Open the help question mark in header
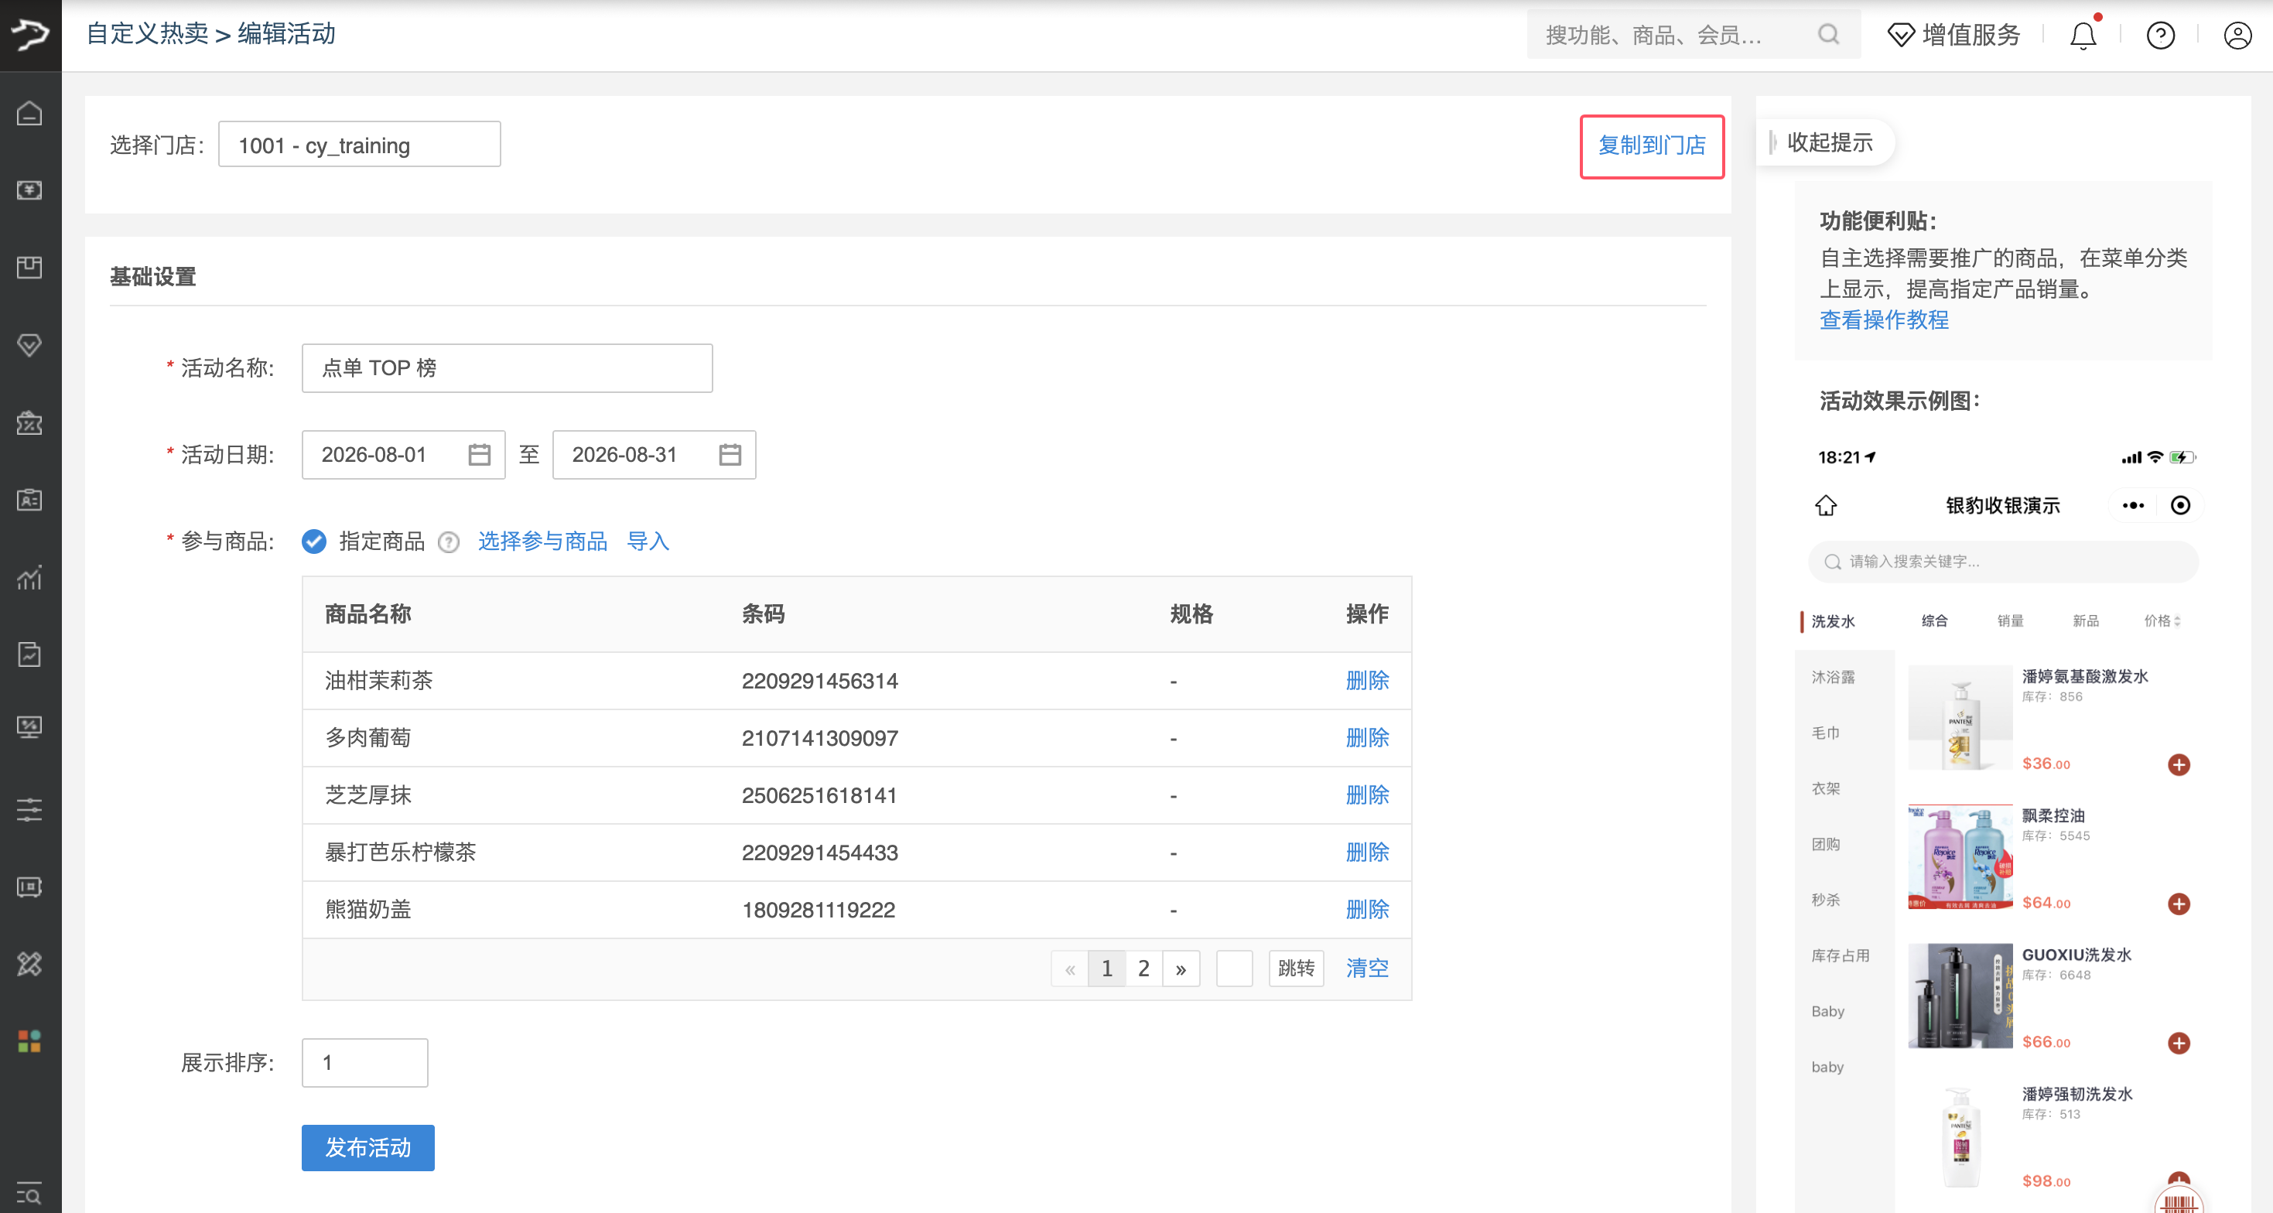 (x=2160, y=36)
